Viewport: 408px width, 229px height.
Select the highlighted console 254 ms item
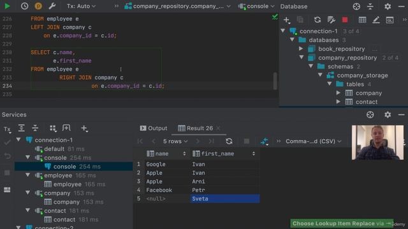pos(74,167)
